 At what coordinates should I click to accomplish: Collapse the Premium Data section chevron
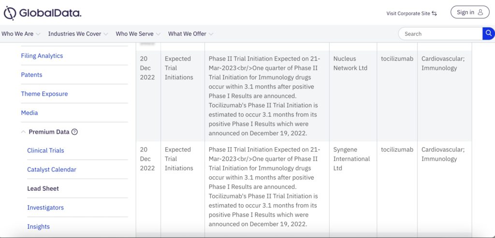(x=23, y=132)
